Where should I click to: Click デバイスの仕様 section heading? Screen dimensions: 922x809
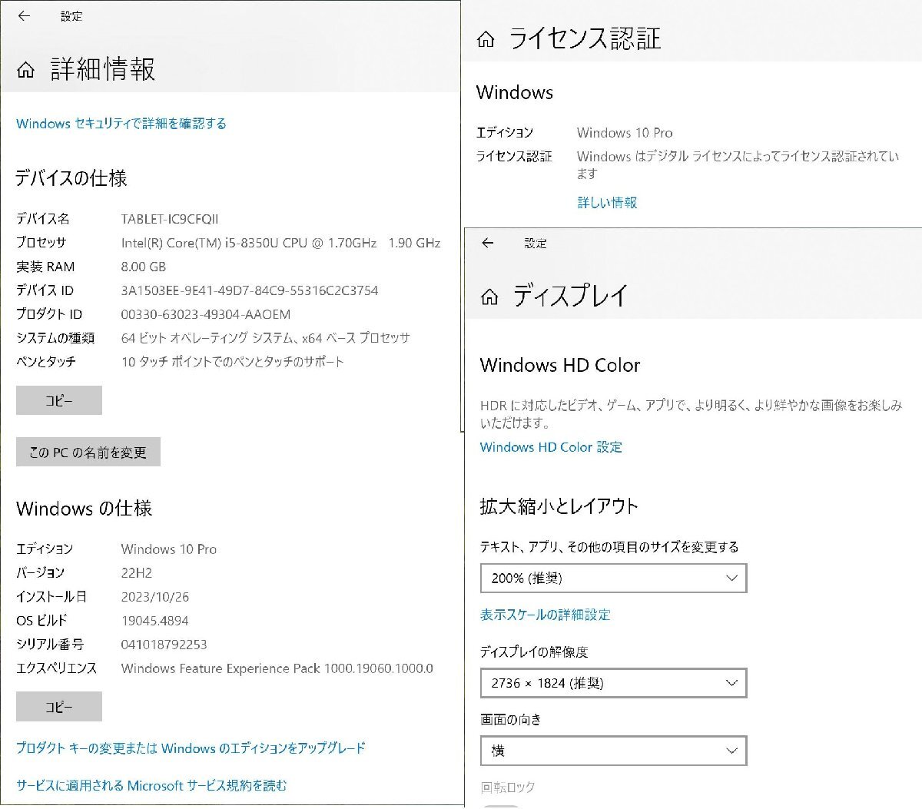pos(71,178)
